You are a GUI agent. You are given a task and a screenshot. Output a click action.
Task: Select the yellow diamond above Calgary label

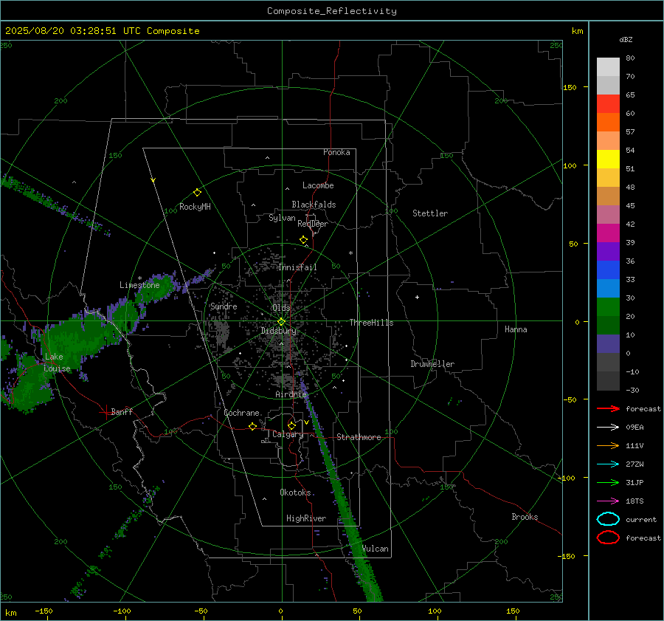pyautogui.click(x=291, y=425)
